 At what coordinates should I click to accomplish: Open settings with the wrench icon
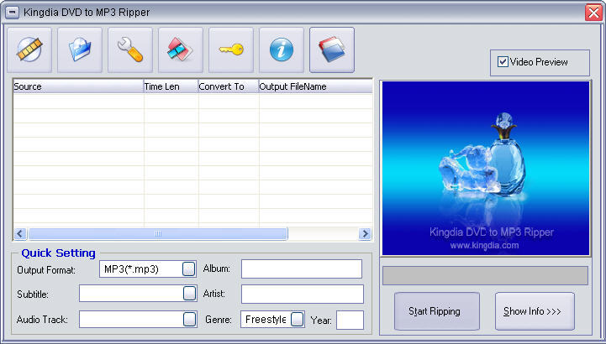coord(130,50)
